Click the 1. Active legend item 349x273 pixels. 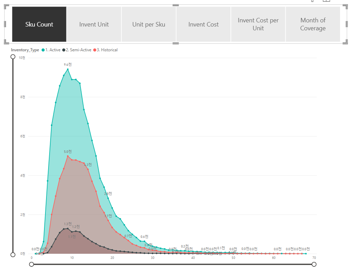pos(51,50)
